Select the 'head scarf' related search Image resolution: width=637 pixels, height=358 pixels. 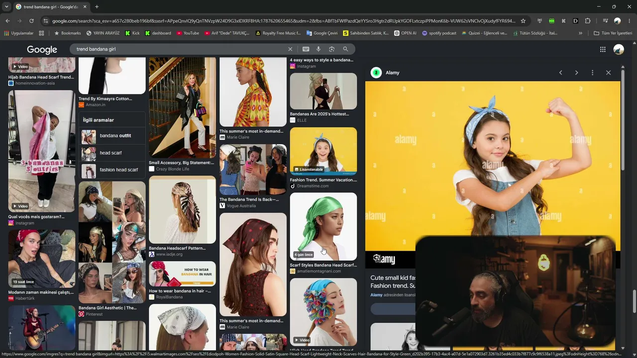point(112,153)
